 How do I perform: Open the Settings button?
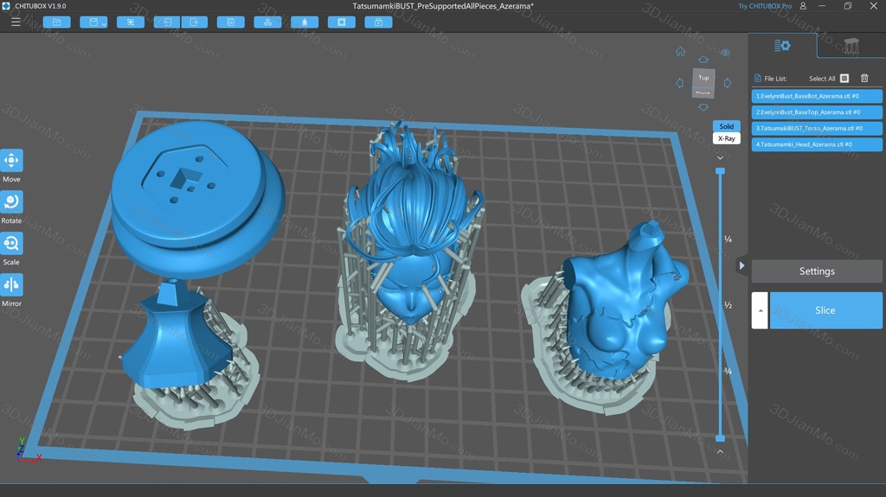(817, 271)
